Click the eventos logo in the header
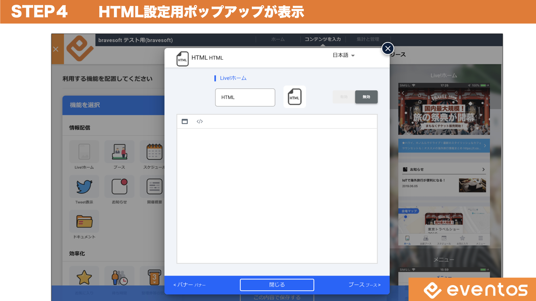 pos(80,48)
